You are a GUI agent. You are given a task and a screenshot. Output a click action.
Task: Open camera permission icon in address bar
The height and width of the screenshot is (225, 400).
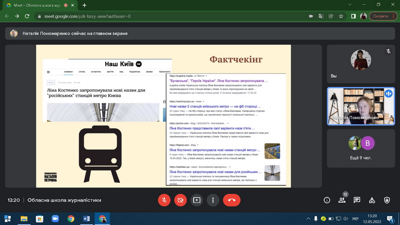point(311,16)
